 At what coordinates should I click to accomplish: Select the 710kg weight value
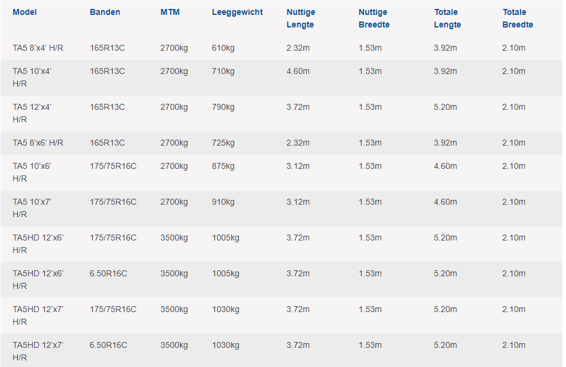point(223,72)
